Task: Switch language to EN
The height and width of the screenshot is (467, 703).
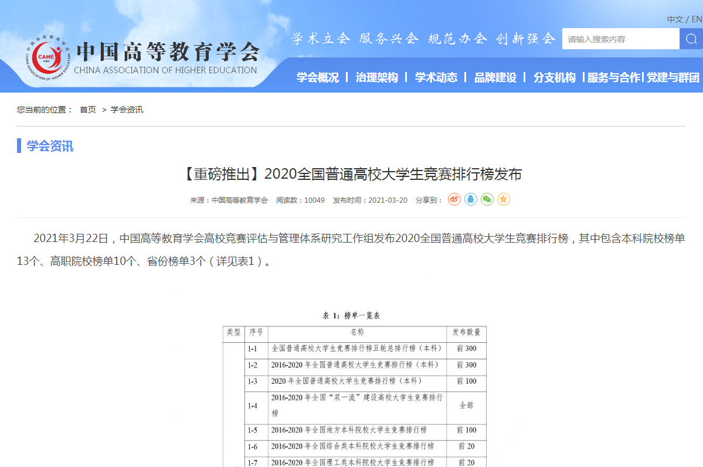Action: [697, 19]
